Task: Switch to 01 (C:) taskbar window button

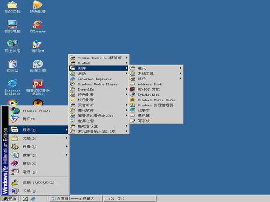Action: tap(130, 199)
